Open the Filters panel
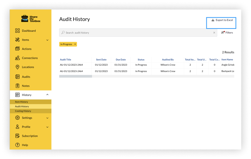This screenshot has height=159, width=251. click(227, 32)
